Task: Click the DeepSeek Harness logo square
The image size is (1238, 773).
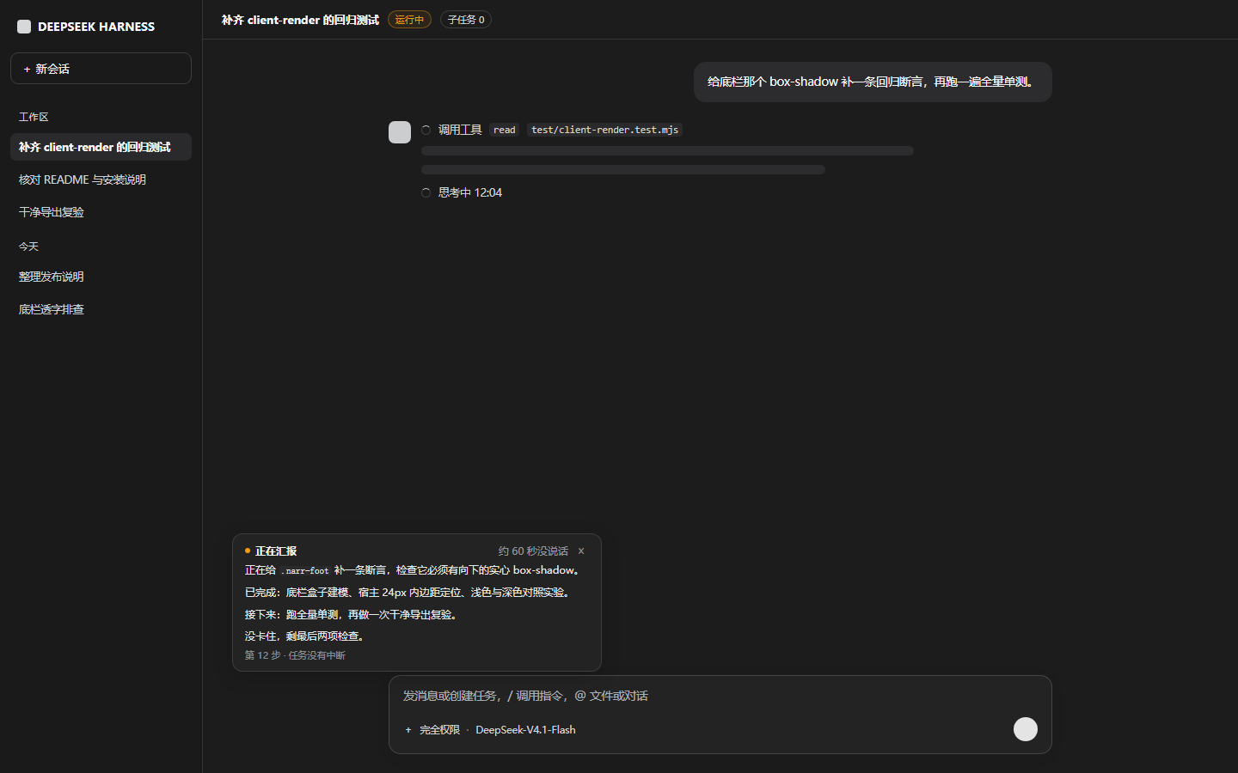Action: click(x=24, y=27)
